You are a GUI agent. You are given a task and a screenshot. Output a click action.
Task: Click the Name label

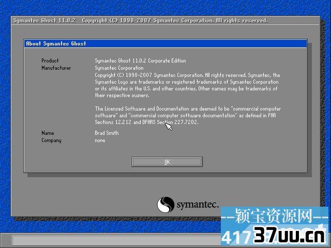point(48,133)
